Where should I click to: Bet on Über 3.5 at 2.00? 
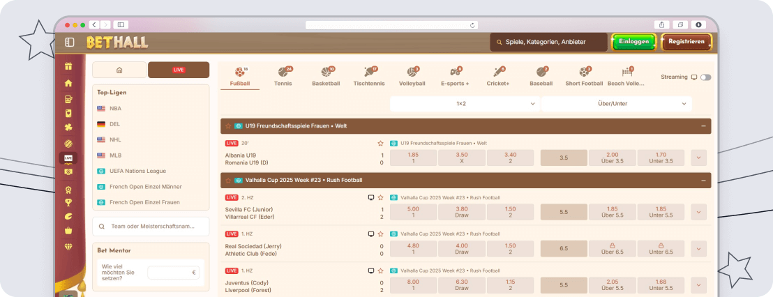[x=613, y=158]
